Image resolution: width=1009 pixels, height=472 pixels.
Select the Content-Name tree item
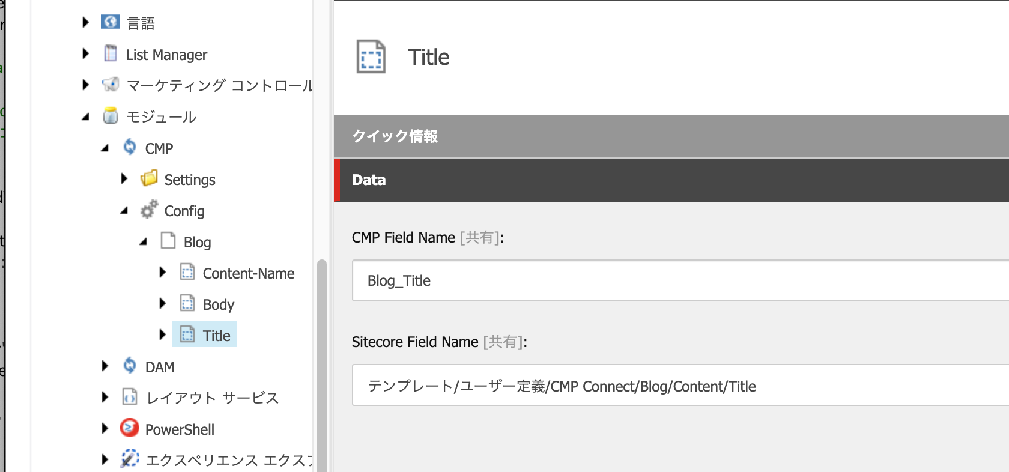tap(249, 273)
